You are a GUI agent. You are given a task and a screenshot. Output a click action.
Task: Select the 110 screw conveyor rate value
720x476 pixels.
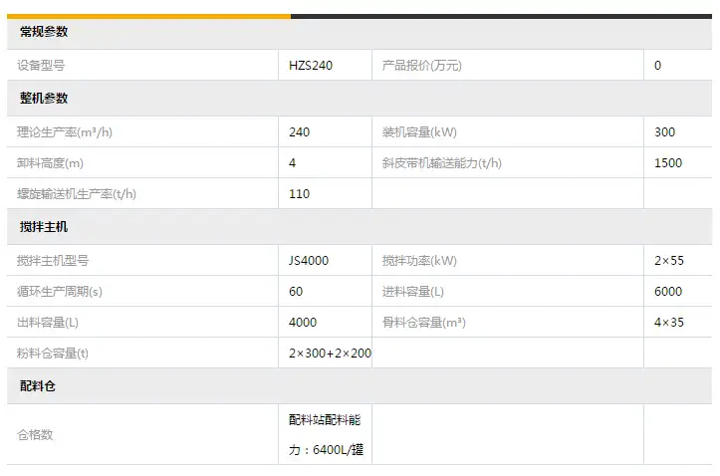tap(299, 194)
